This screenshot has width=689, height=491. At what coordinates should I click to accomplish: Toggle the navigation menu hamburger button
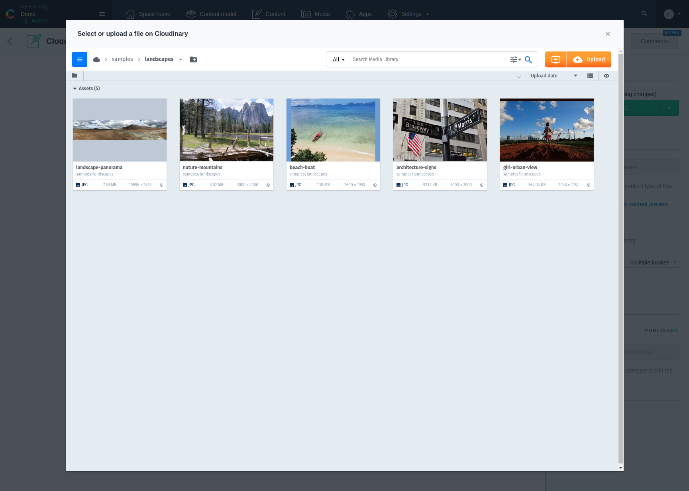click(x=80, y=59)
